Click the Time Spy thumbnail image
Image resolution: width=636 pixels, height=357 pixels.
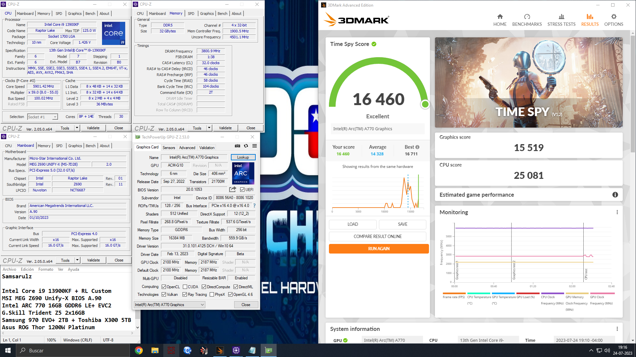(x=529, y=82)
